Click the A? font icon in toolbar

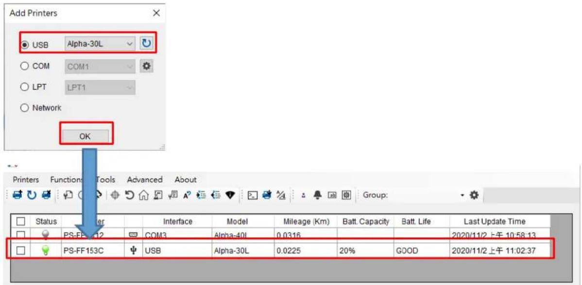(x=187, y=195)
